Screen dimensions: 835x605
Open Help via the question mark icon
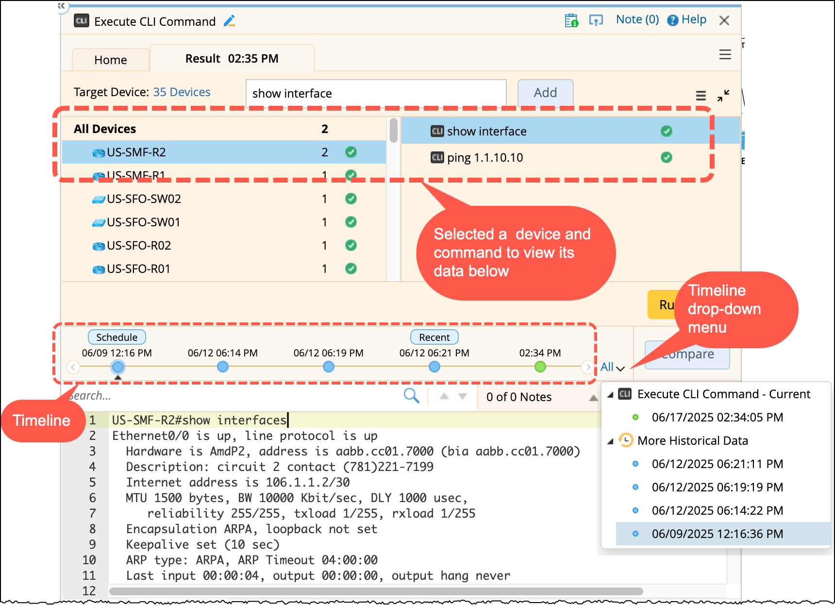tap(672, 20)
